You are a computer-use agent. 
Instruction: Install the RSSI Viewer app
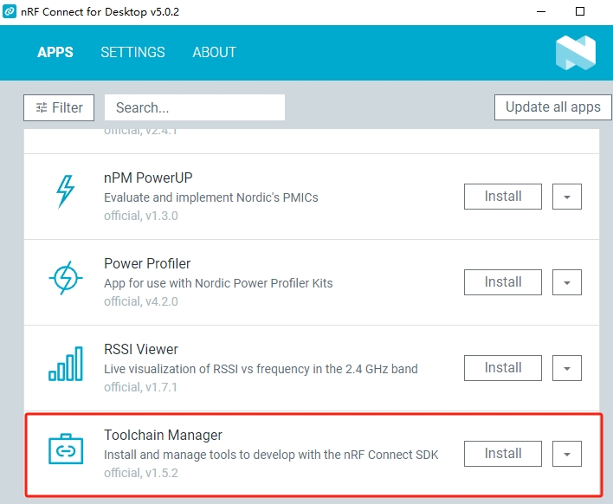tap(503, 368)
